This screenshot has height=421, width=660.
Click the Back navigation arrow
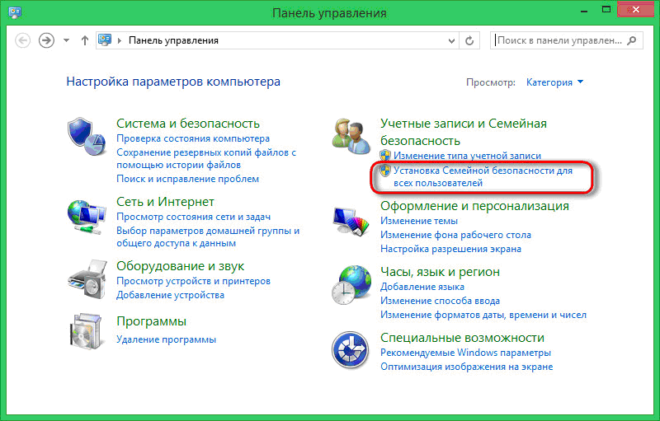(x=23, y=40)
